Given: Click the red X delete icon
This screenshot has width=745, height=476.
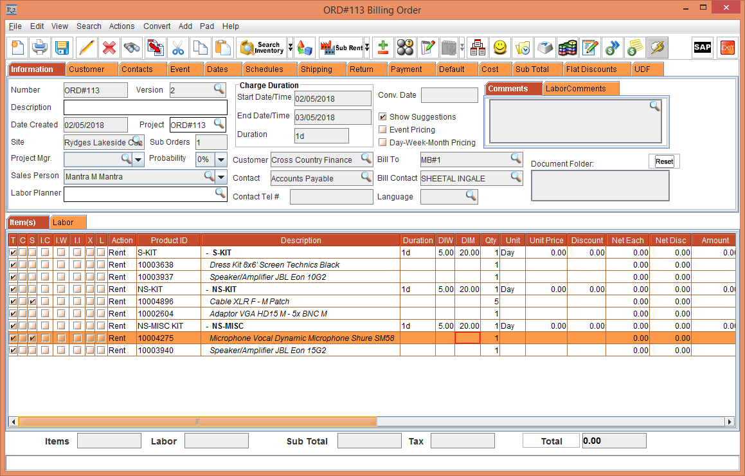Looking at the screenshot, I should pos(109,48).
